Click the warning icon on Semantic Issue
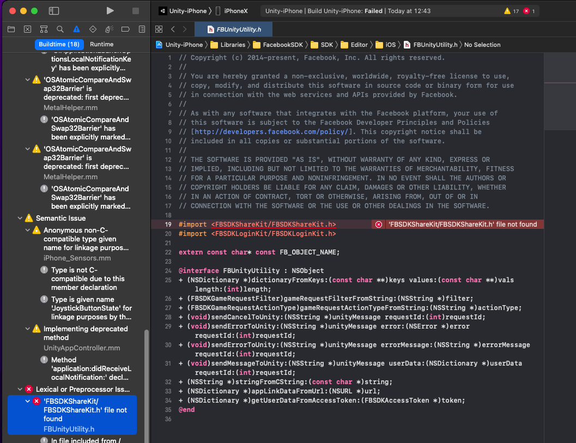Screen dimensions: 576x443 29,218
